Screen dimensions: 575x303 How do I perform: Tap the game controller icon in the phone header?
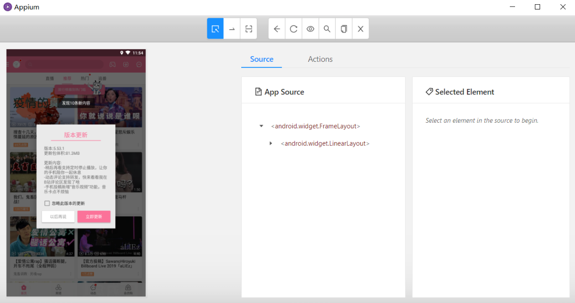tap(112, 64)
